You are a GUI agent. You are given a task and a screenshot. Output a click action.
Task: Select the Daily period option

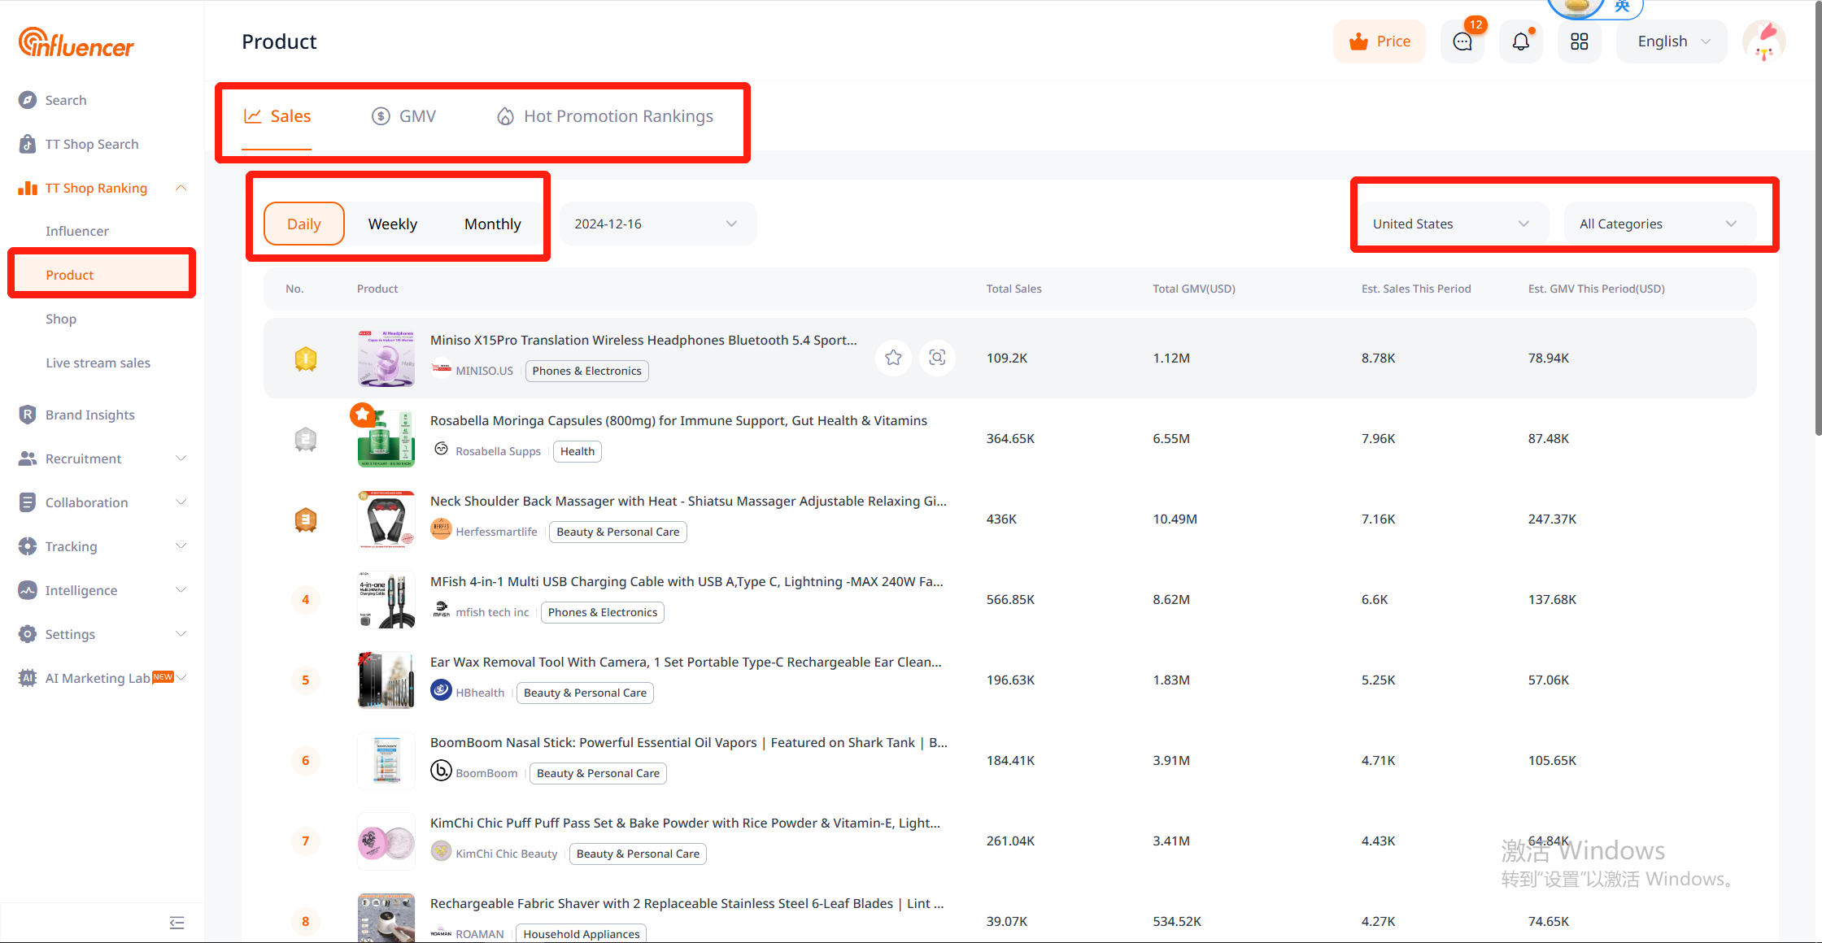[303, 224]
